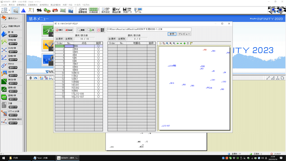
Task: Expand existing-data button under 文書
Action: pyautogui.click(x=13, y=107)
